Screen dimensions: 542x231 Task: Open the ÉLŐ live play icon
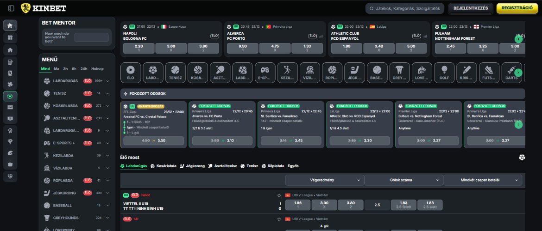tap(131, 72)
